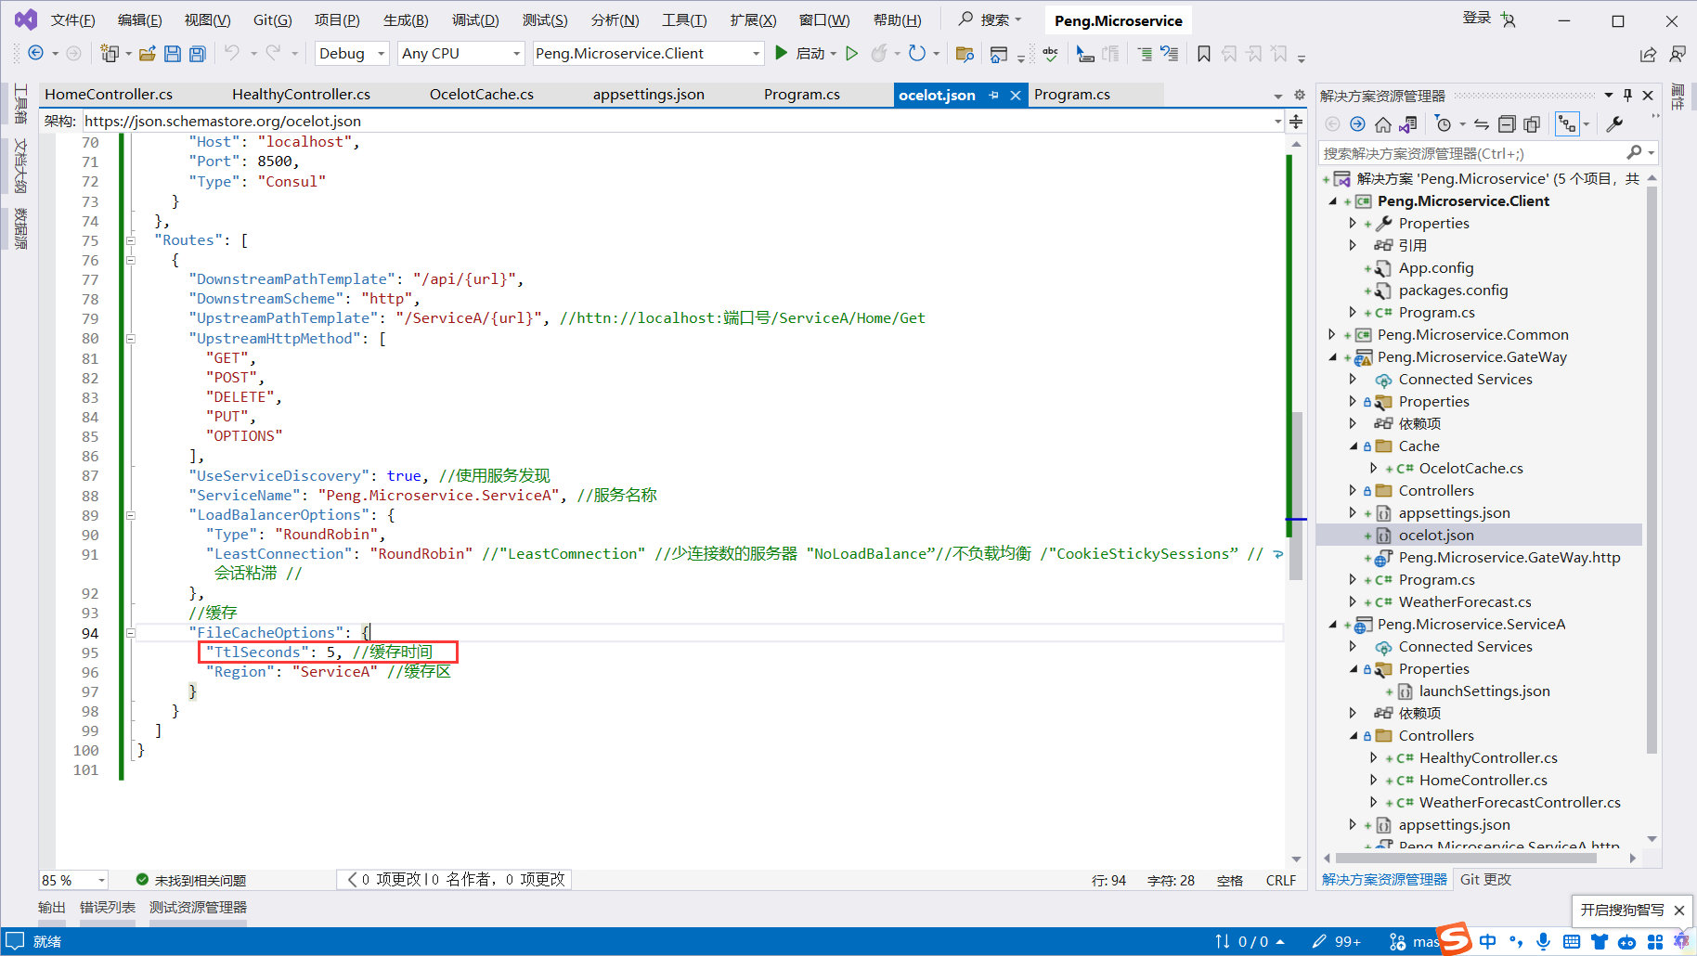Screen dimensions: 1697x956
Task: Click Solution Explorer vertical scrollbar thumb
Action: [x=1652, y=470]
